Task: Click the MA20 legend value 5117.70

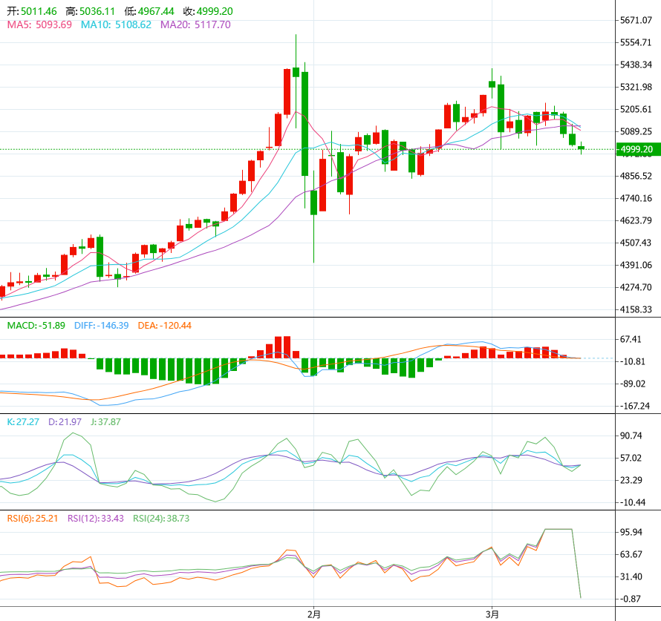Action: (212, 24)
